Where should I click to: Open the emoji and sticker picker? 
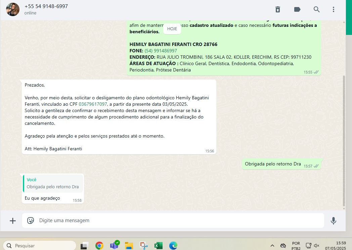(31, 220)
